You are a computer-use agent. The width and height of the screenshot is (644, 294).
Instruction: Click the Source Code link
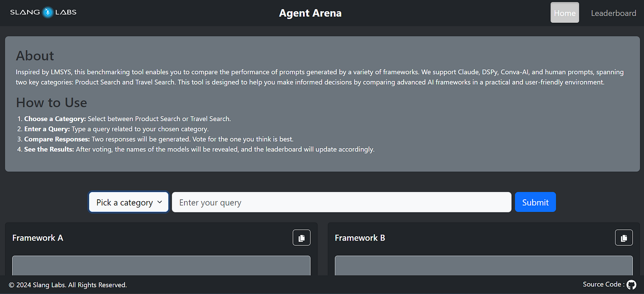click(x=603, y=284)
